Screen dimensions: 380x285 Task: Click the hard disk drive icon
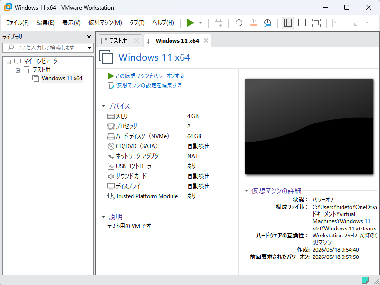[111, 136]
